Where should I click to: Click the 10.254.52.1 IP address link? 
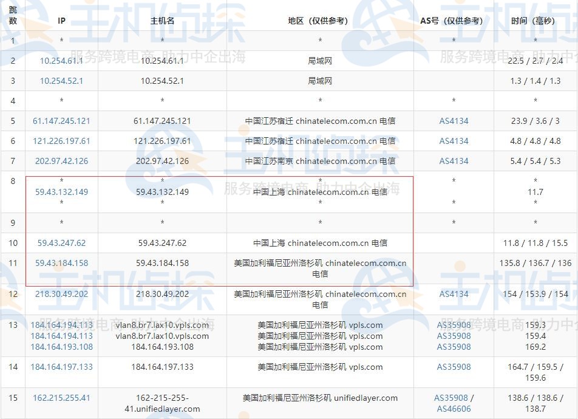61,81
